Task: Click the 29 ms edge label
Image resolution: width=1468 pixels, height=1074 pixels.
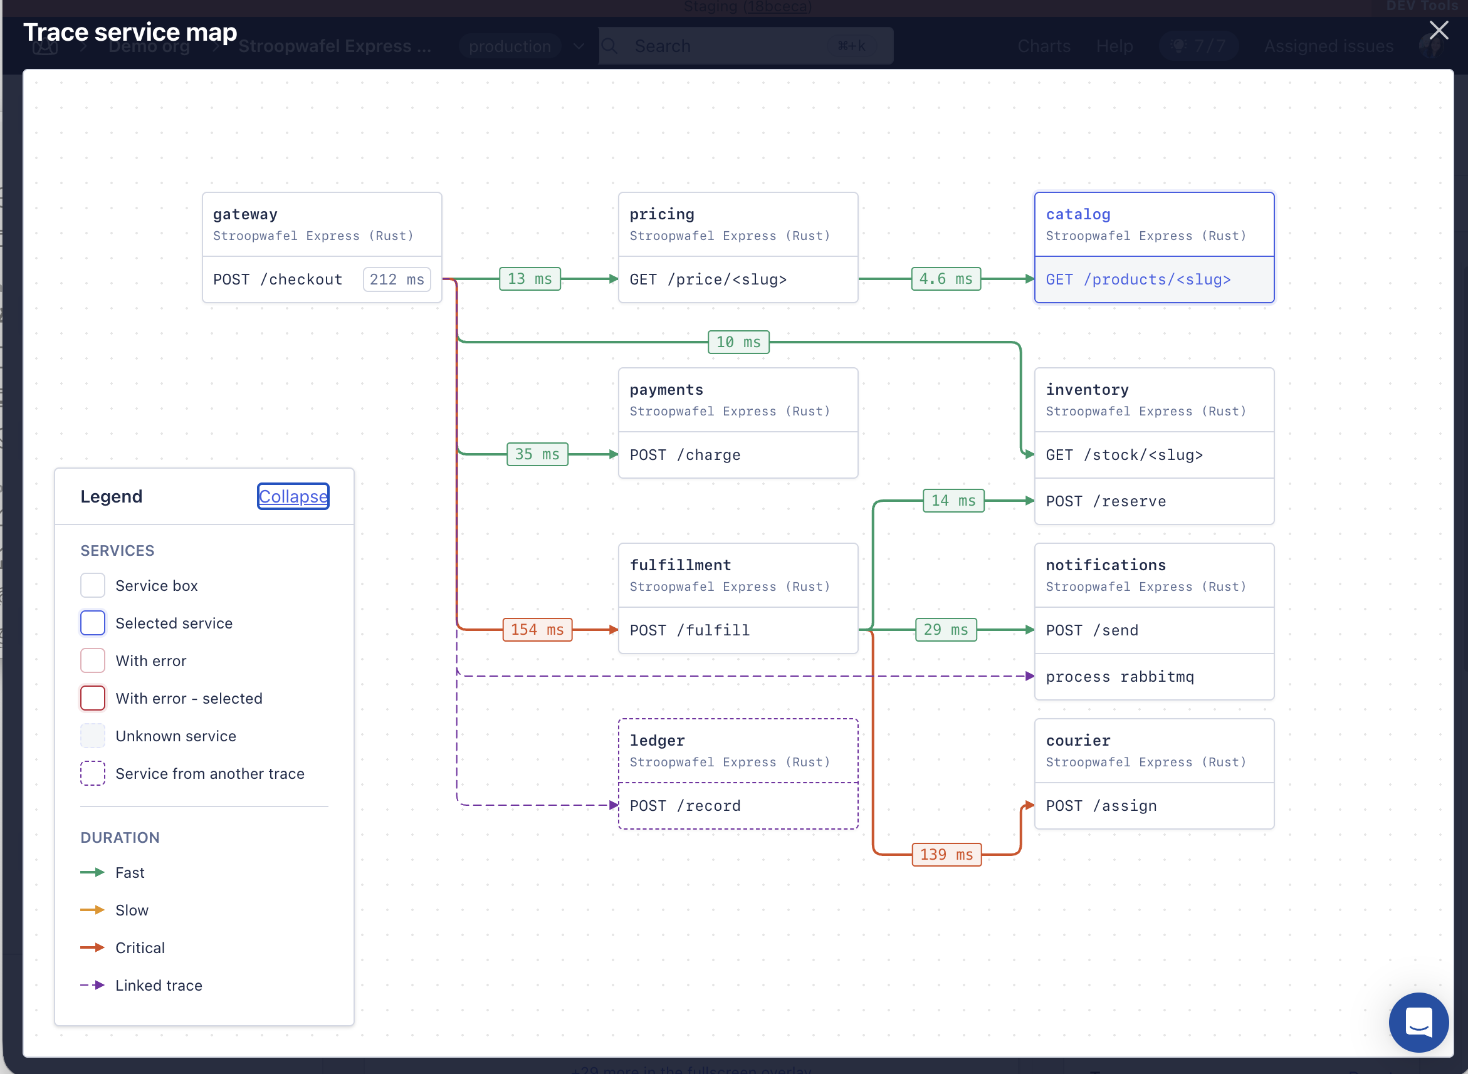Action: pos(946,629)
